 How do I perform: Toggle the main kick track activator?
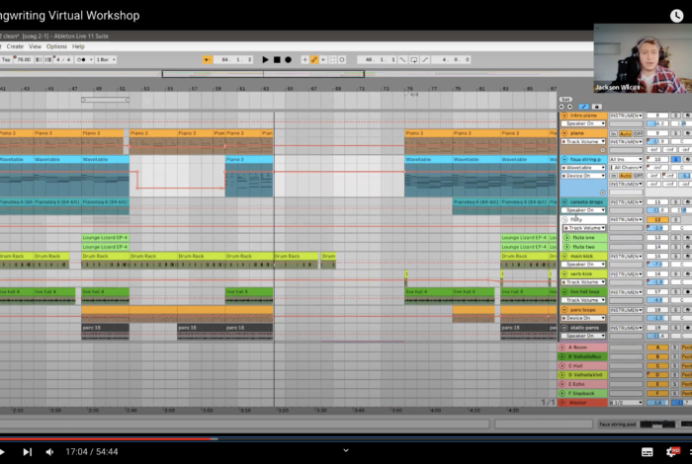(658, 256)
